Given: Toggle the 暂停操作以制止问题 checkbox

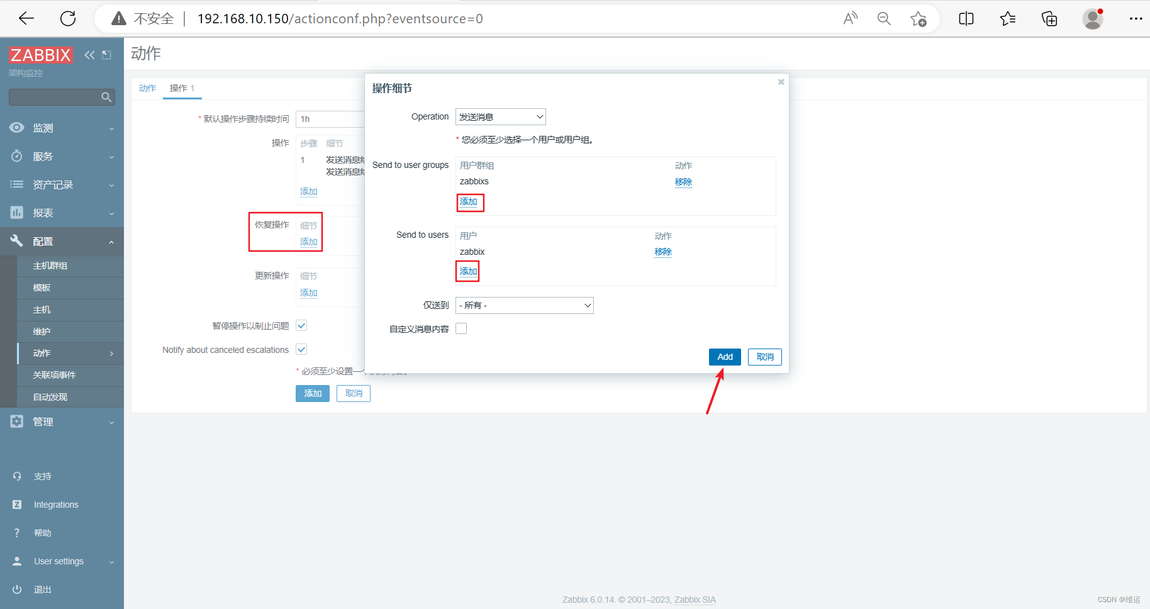Looking at the screenshot, I should [x=301, y=325].
